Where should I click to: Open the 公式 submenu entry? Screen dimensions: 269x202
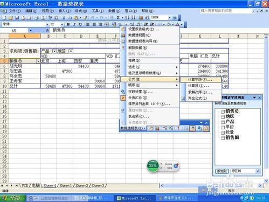(150, 79)
